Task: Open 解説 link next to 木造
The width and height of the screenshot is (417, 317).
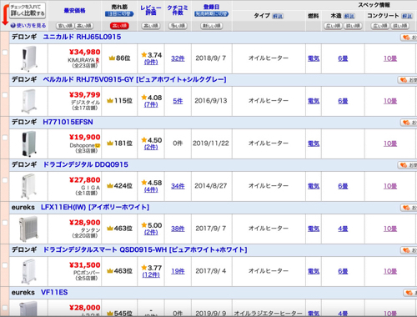Action: tap(349, 16)
